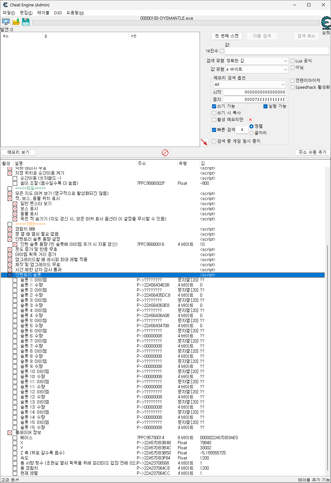Open the 파일 menu
The image size is (331, 483).
pyautogui.click(x=9, y=13)
